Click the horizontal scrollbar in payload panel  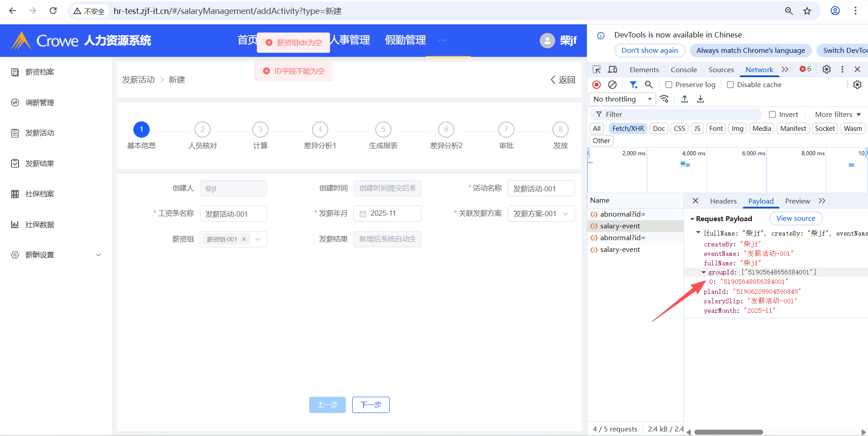[728, 432]
